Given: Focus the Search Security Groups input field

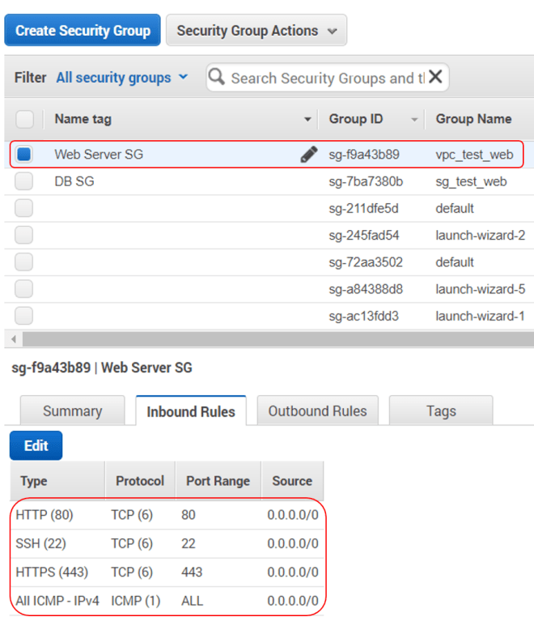Looking at the screenshot, I should 327,78.
